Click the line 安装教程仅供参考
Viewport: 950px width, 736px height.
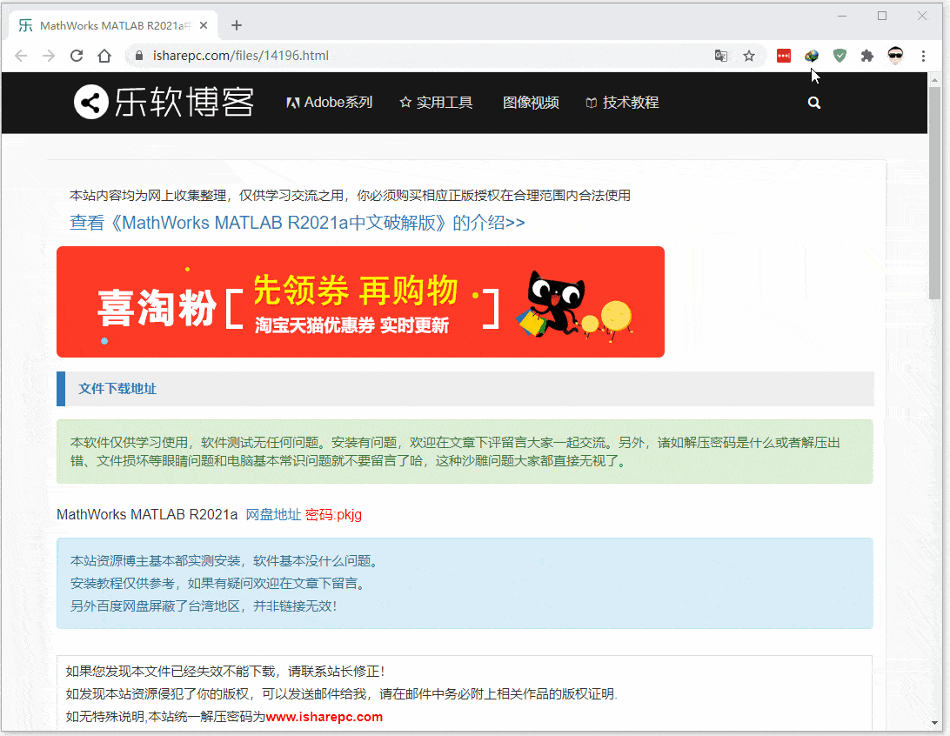pos(218,584)
